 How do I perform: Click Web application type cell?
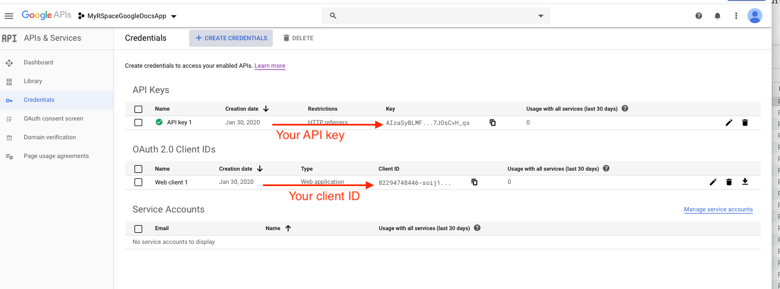tap(322, 182)
